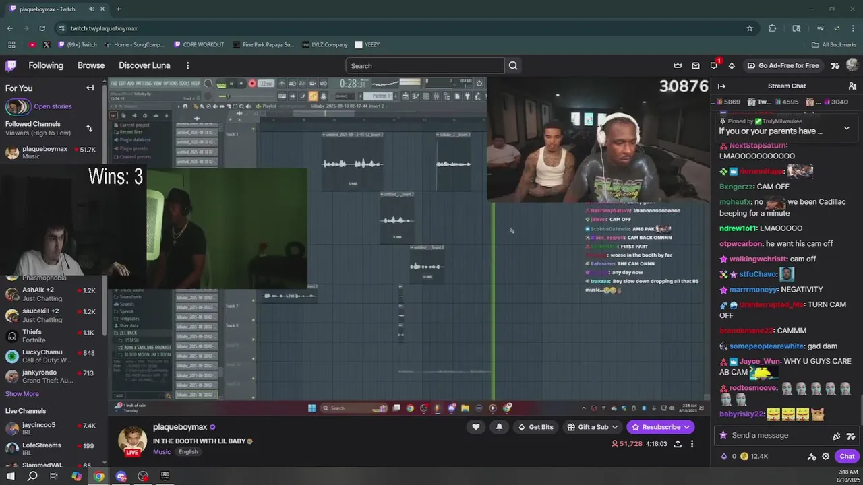Click the Get Bits button under stream
Viewport: 863px width, 485px height.
point(535,427)
